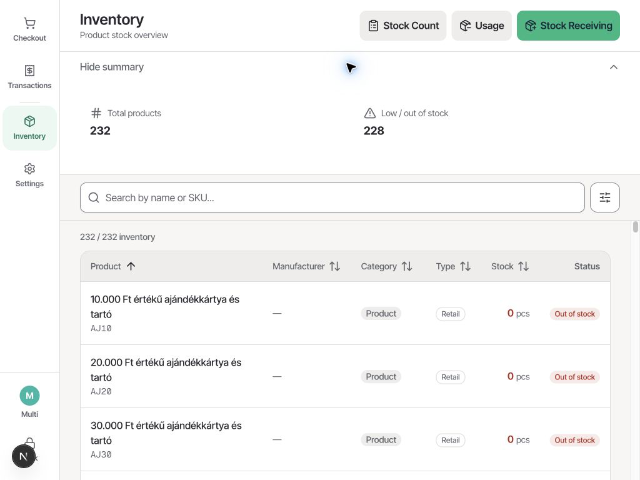Click the Retail type badge for AJ10
This screenshot has width=640, height=480.
click(450, 314)
